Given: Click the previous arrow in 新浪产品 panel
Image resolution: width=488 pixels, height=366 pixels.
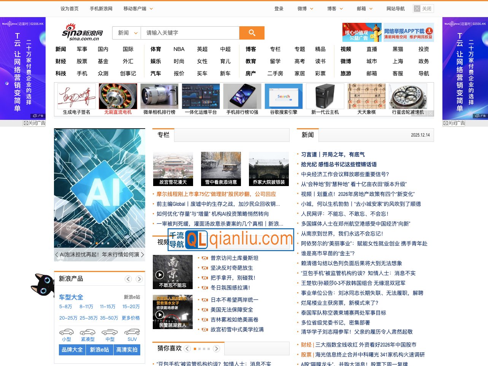Looking at the screenshot, I should click(x=128, y=279).
